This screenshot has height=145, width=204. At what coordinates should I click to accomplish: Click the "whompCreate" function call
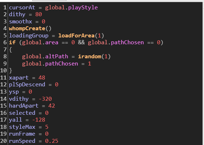tap(27, 28)
